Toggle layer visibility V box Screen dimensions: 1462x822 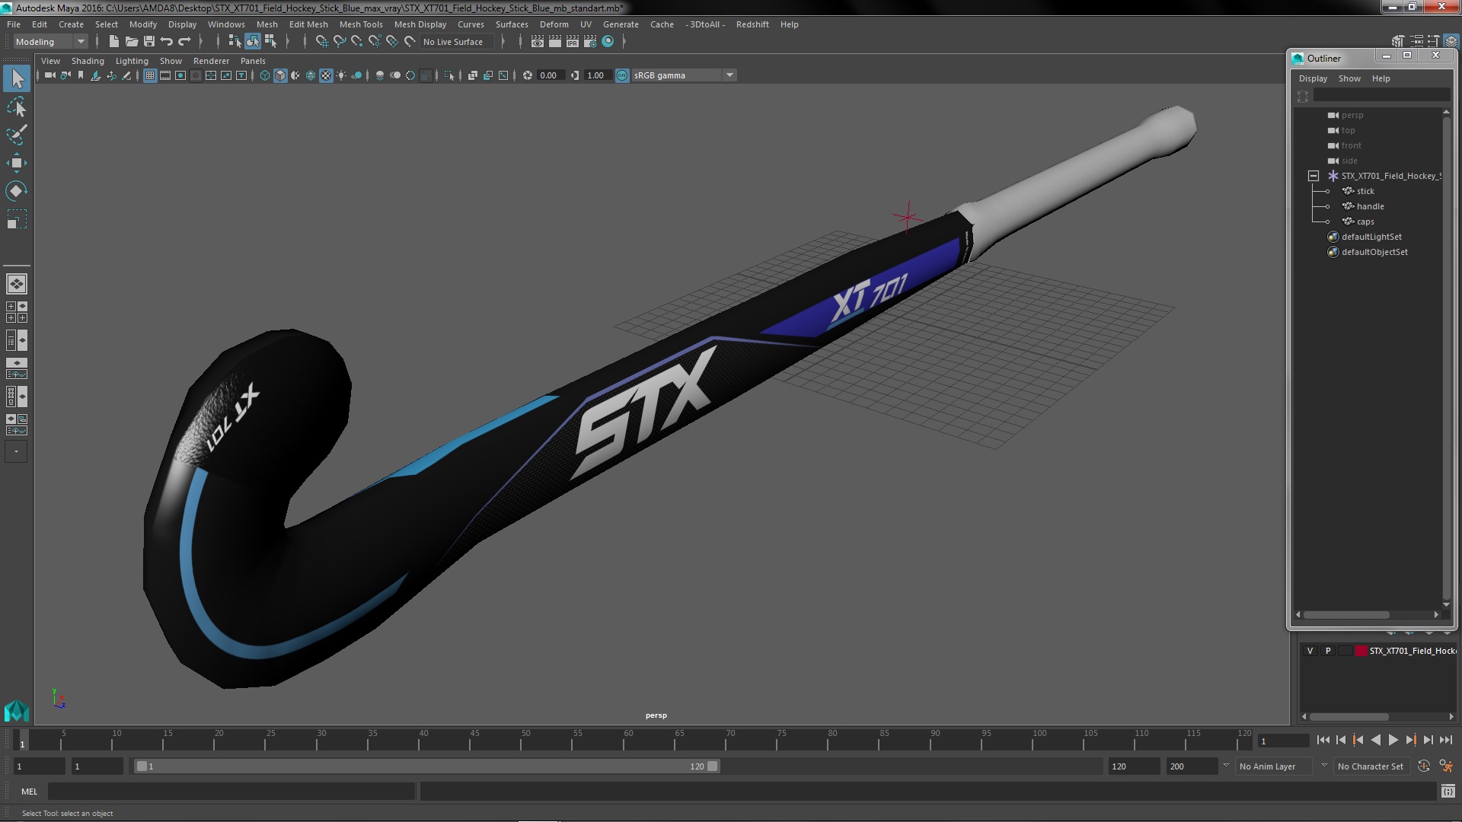tap(1310, 651)
